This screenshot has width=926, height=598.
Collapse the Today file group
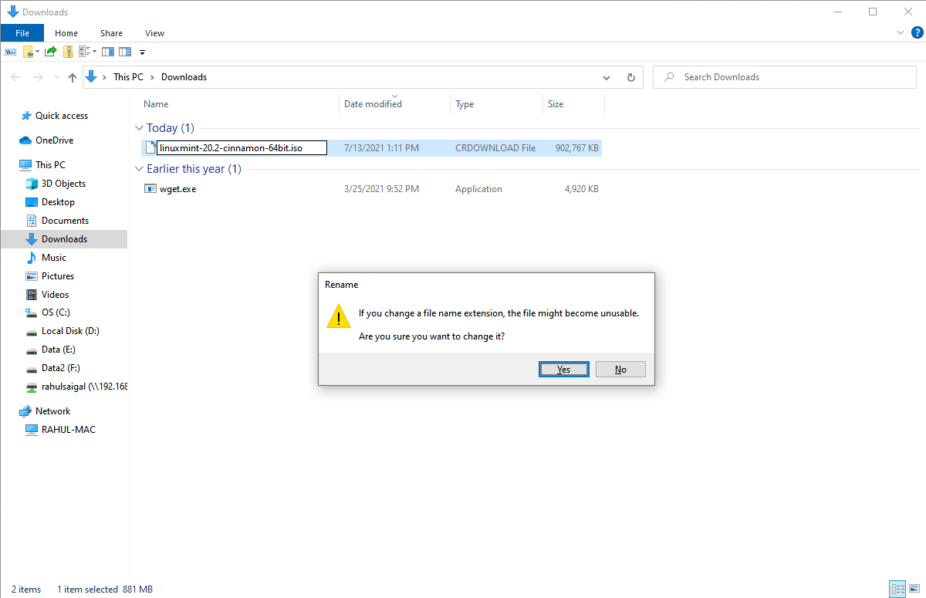pos(139,128)
